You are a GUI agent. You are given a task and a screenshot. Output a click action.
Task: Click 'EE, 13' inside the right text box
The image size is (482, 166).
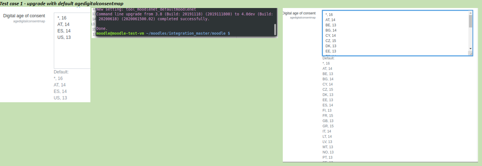pos(331,51)
